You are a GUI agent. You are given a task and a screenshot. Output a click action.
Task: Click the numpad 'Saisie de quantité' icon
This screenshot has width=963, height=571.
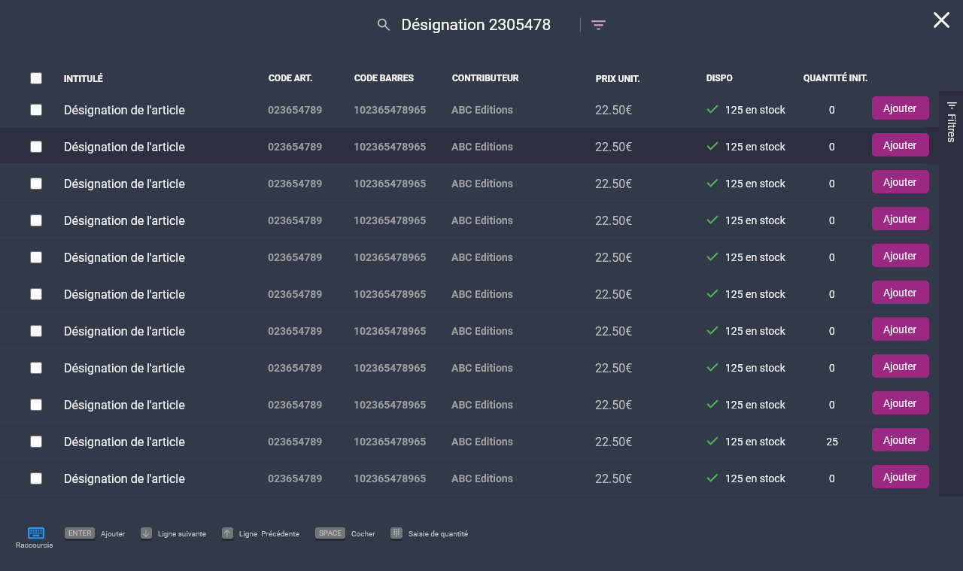click(x=396, y=533)
